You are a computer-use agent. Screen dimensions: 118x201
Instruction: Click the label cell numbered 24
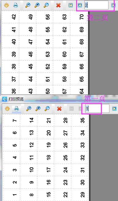[63, 170]
